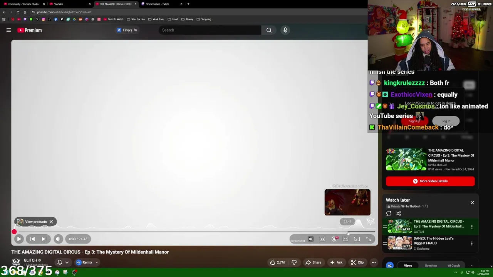The image size is (493, 277).
Task: Like the video with 2.7M likes
Action: click(277, 262)
